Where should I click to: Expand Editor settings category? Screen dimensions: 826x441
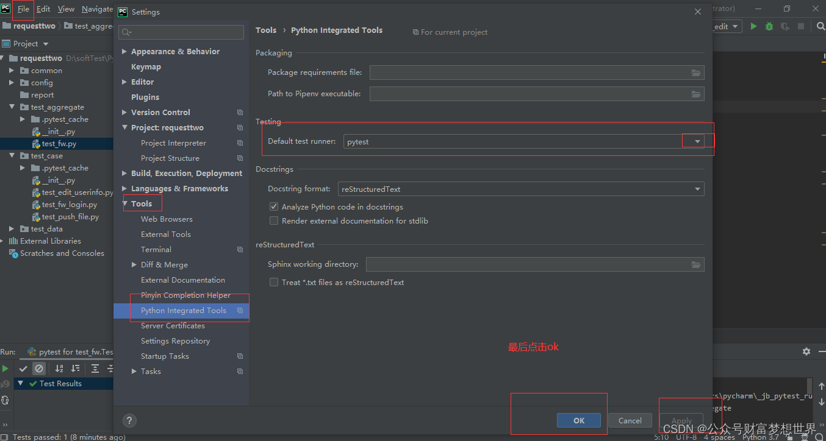pos(124,82)
